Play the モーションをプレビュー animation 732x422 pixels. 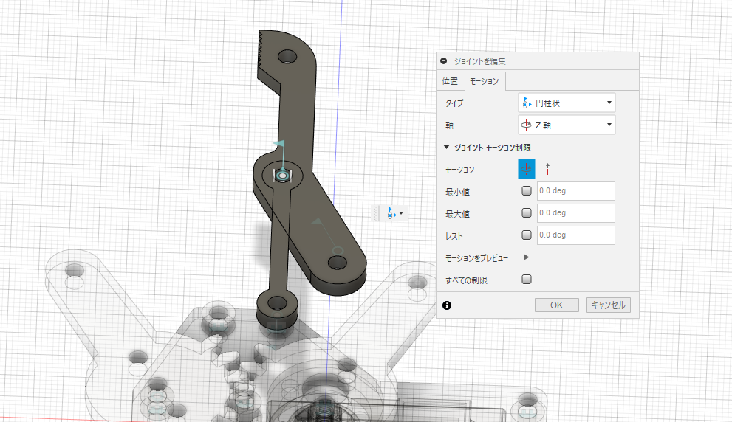coord(526,257)
